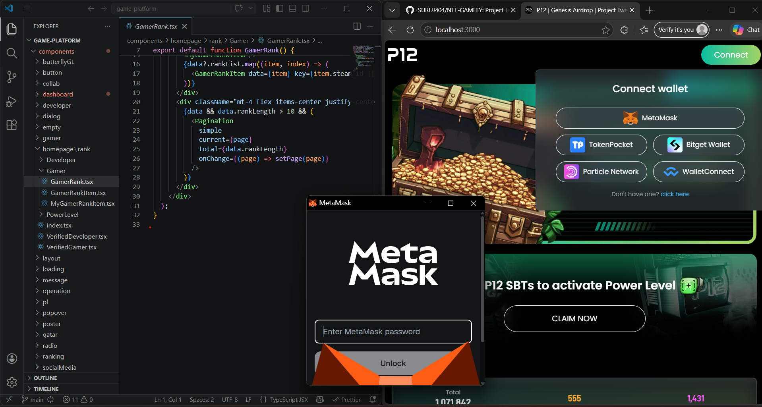The width and height of the screenshot is (762, 407).
Task: Open the GamerRankItem.tsx file
Action: [78, 193]
